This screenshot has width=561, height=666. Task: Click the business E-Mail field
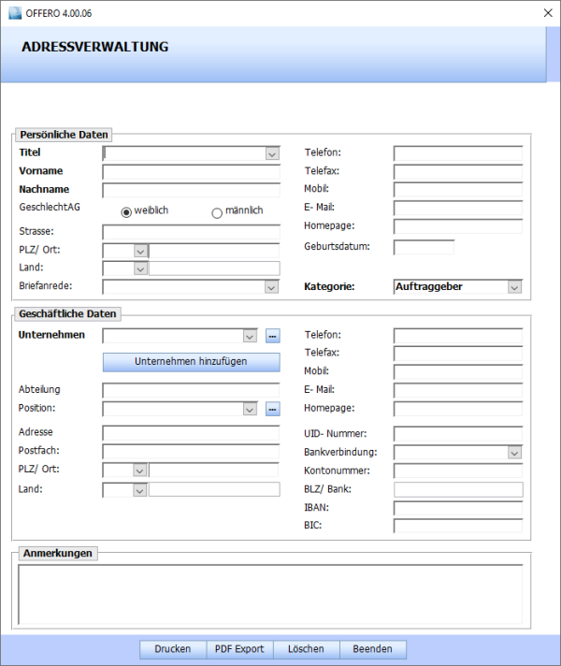[x=458, y=390]
